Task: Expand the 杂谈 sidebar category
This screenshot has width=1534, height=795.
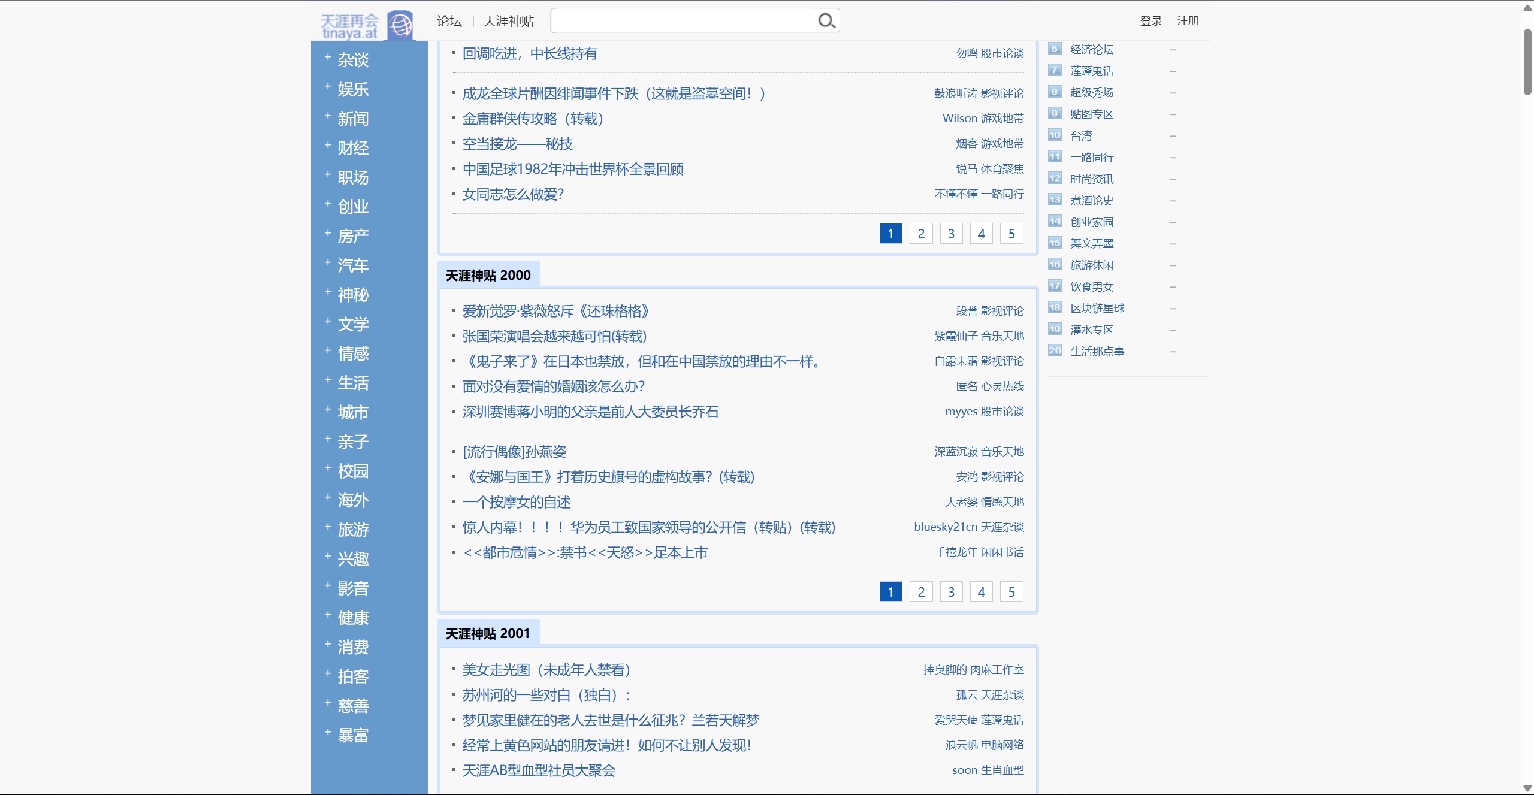Action: pos(328,58)
